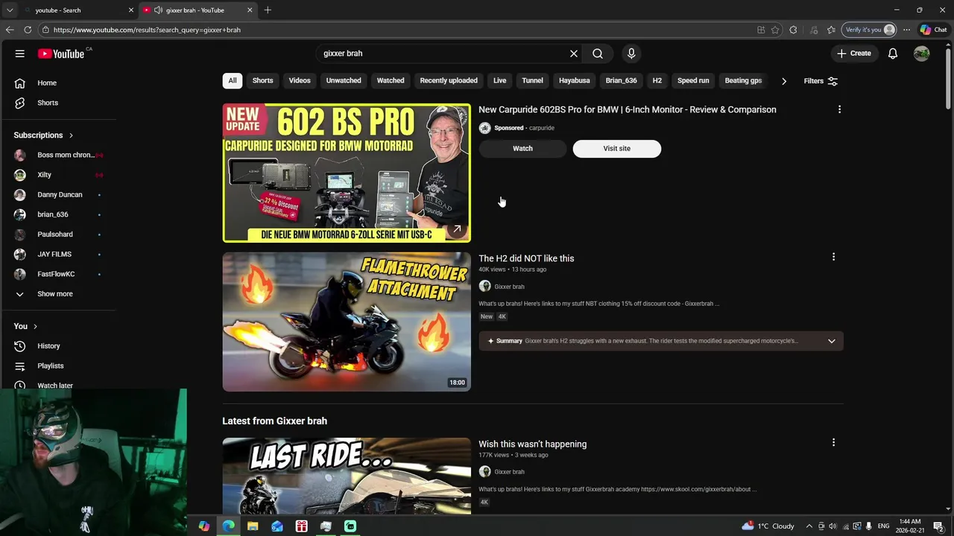Clear the search query with the X
Image resolution: width=954 pixels, height=536 pixels.
click(574, 54)
